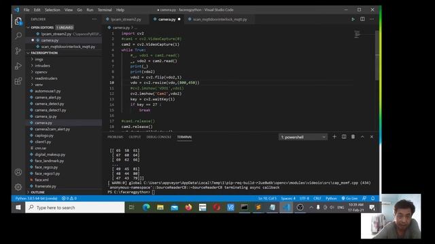Open the Explorer view in activity bar
The width and height of the screenshot is (435, 244).
tap(18, 21)
